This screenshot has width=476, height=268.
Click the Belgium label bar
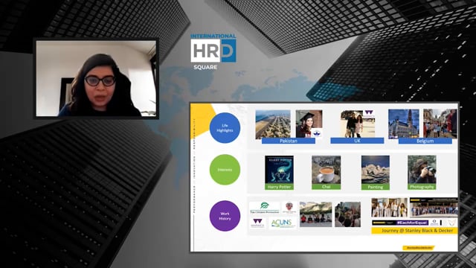425,141
